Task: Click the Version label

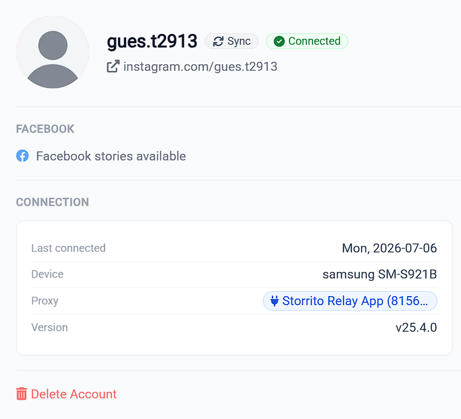Action: click(x=50, y=328)
